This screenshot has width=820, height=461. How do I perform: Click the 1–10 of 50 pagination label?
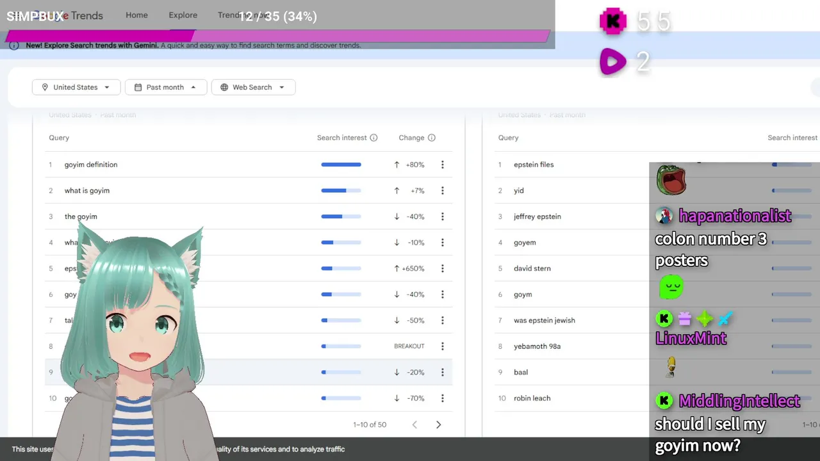(370, 425)
